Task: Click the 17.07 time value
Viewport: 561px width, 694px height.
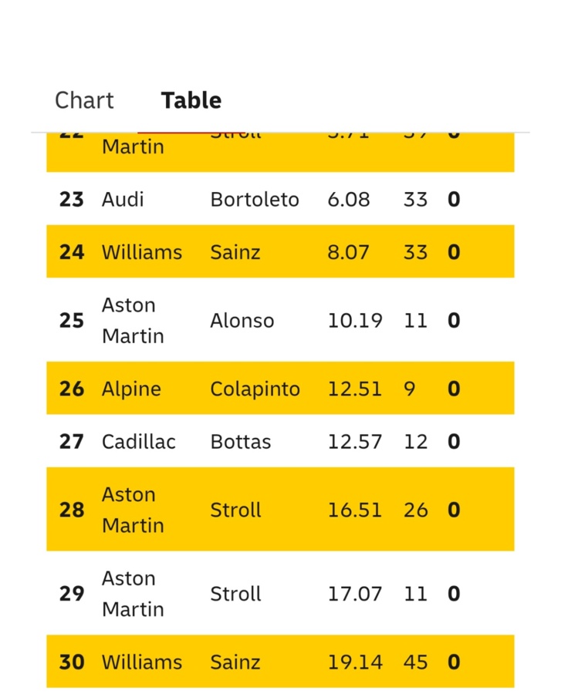Action: [x=355, y=594]
